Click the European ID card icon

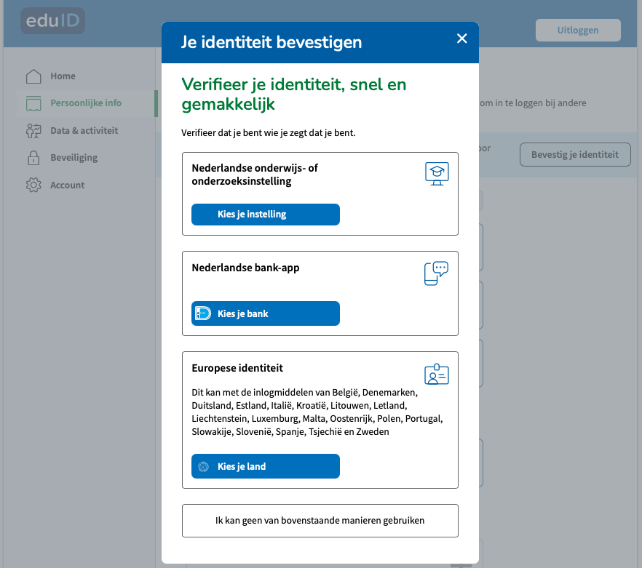tap(437, 375)
